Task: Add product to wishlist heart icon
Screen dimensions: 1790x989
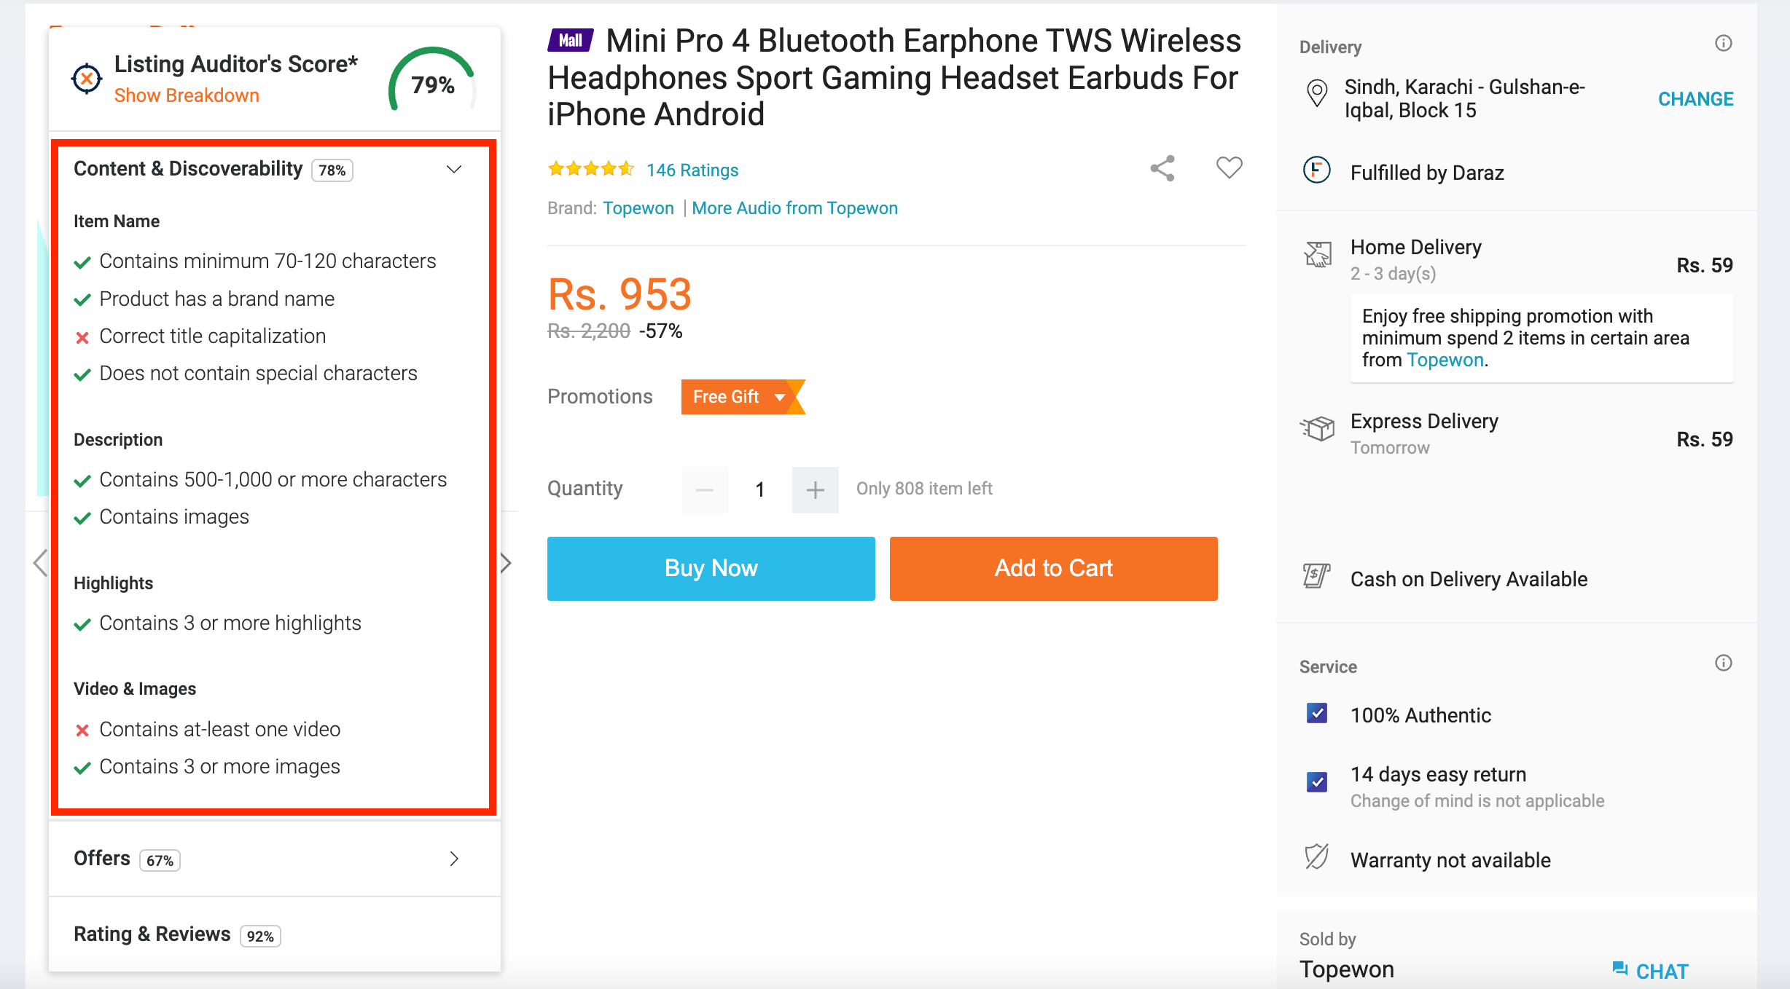Action: pos(1229,168)
